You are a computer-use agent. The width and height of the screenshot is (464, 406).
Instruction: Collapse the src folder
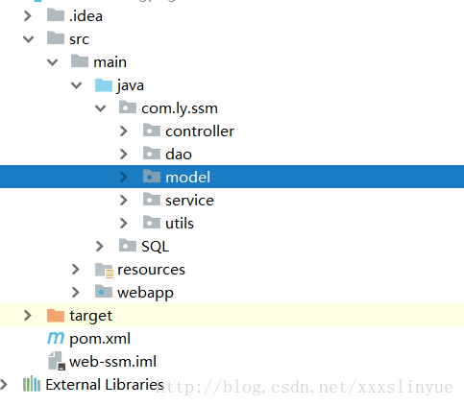point(29,39)
